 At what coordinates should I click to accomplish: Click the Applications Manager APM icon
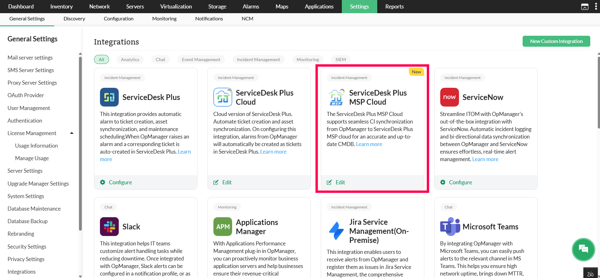coord(223,227)
